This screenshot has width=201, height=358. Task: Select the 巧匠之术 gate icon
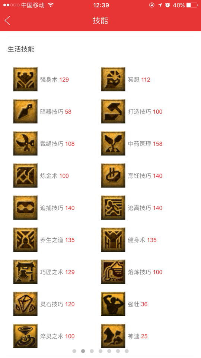pos(25,272)
